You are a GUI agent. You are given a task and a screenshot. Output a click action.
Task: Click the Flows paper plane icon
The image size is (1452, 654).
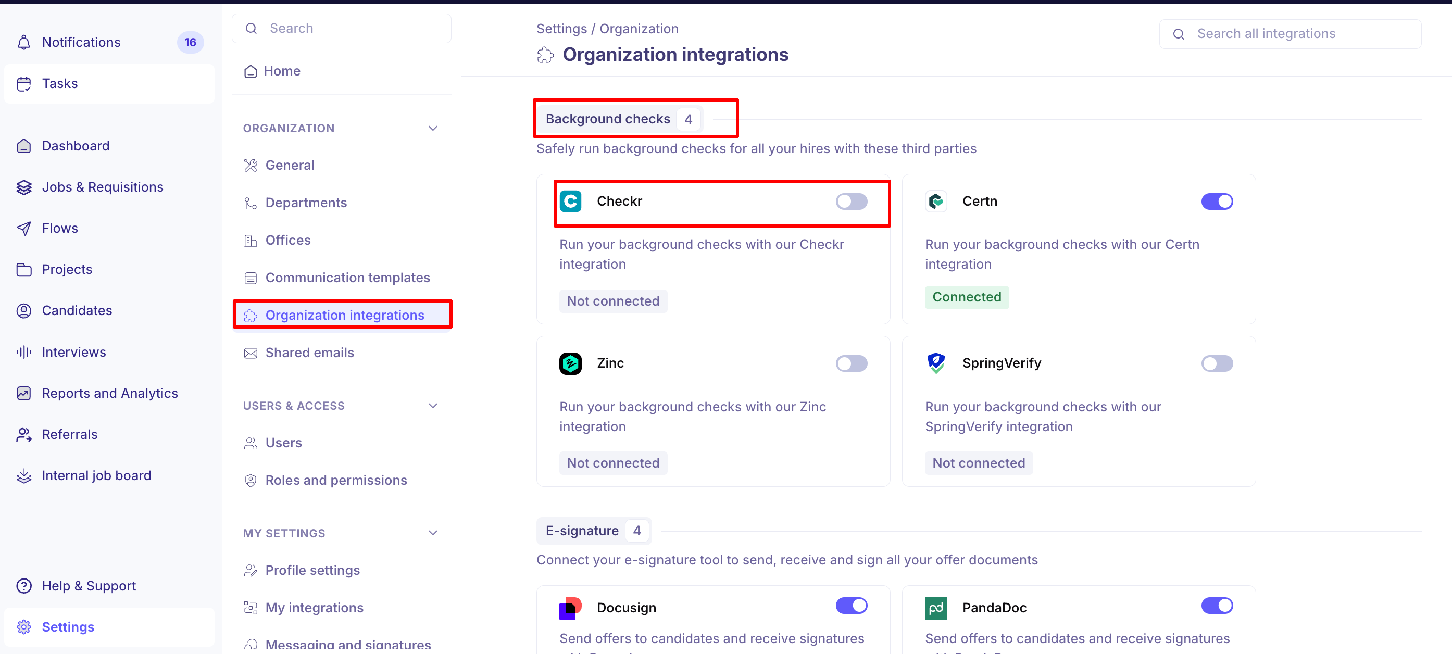23,229
